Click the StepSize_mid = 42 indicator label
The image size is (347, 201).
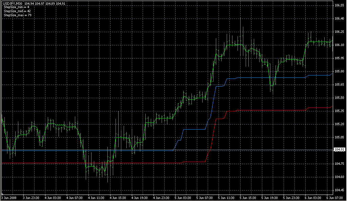click(x=17, y=12)
